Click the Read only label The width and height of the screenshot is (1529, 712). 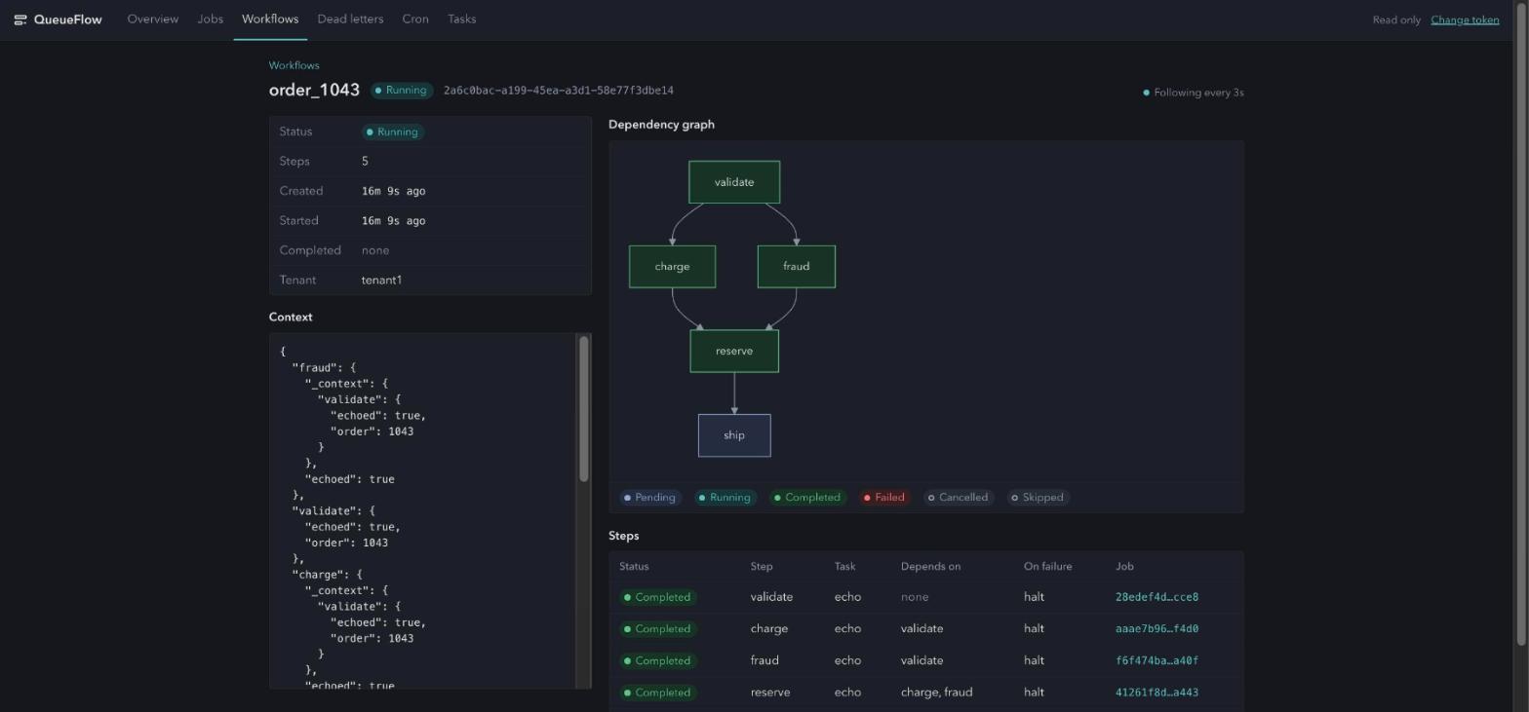pyautogui.click(x=1396, y=19)
